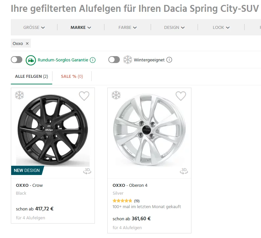This screenshot has width=261, height=238.
Task: Open the OXXO - Crow product link
Action: click(29, 185)
